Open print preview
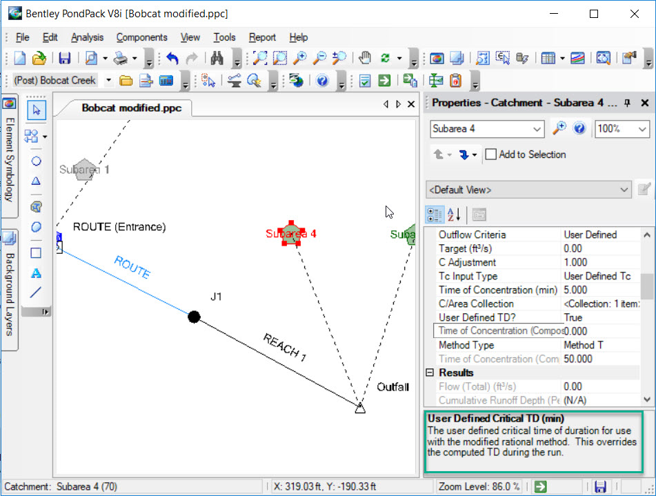 91,58
